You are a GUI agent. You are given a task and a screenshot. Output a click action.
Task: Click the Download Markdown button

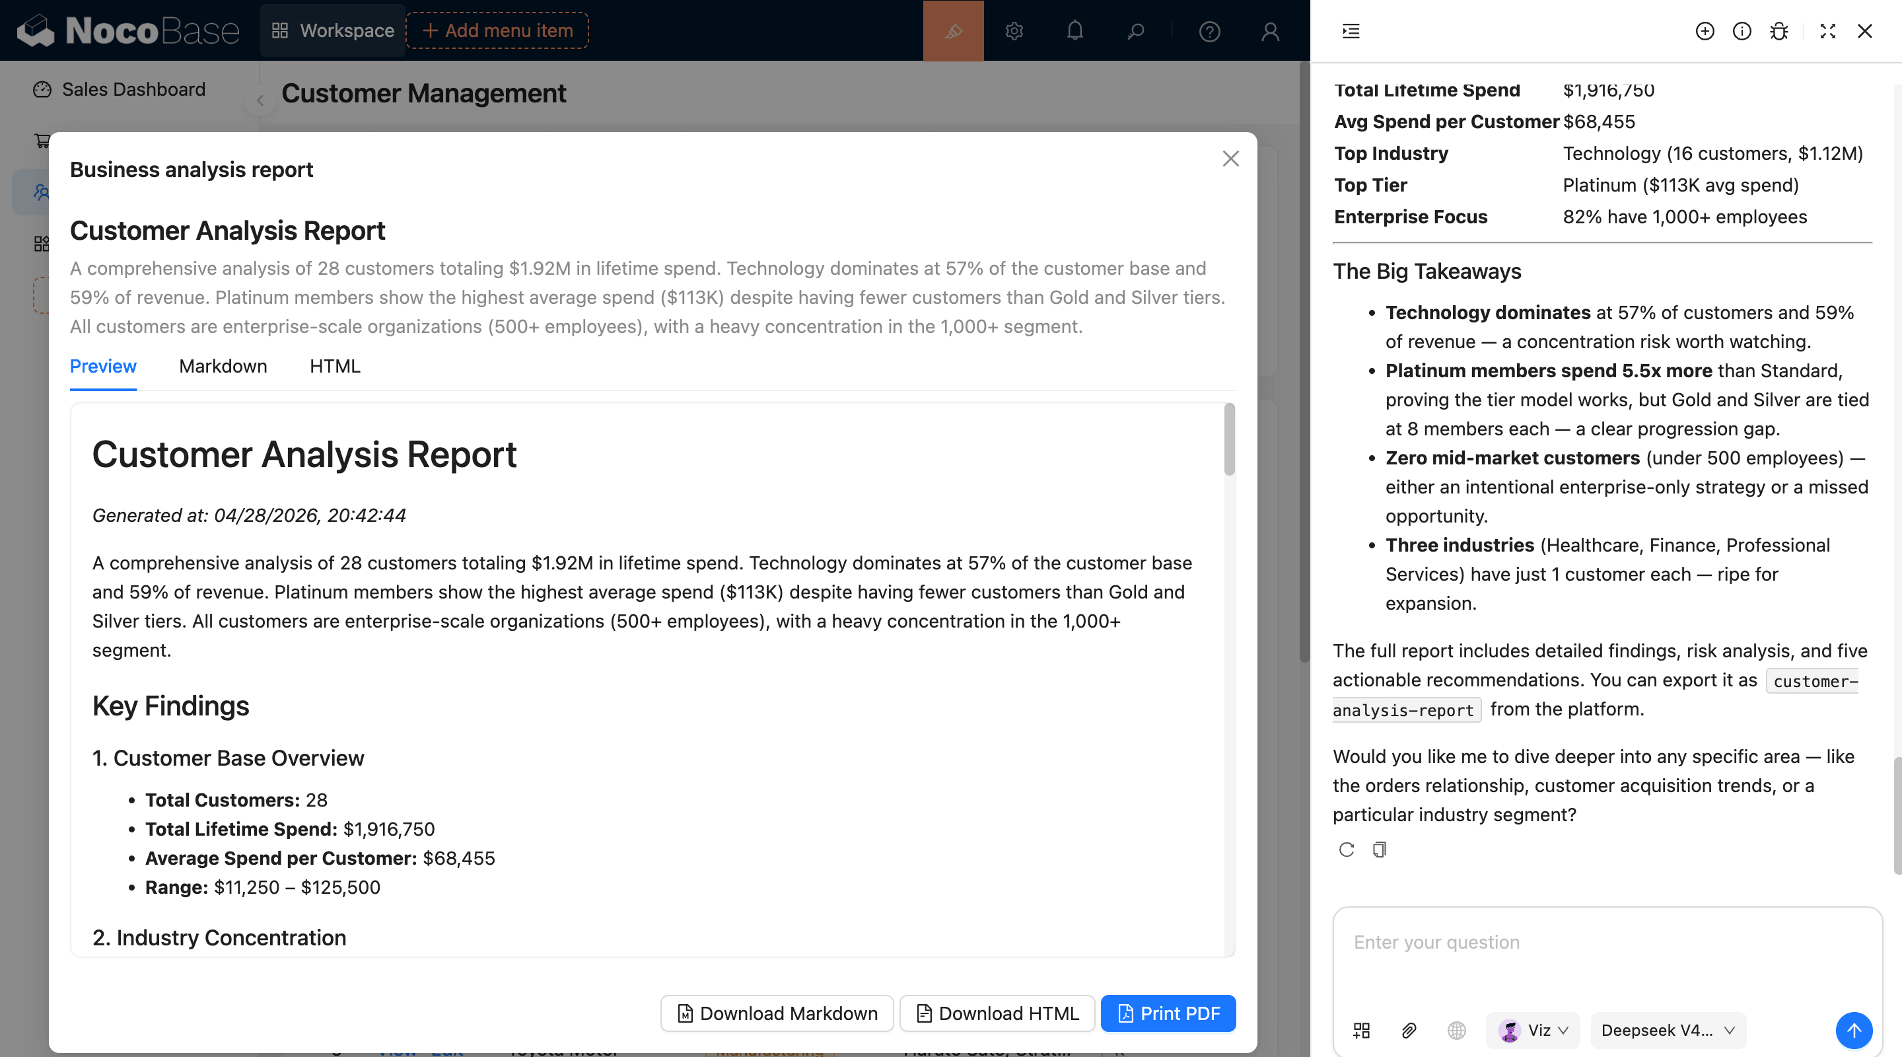(x=777, y=1013)
